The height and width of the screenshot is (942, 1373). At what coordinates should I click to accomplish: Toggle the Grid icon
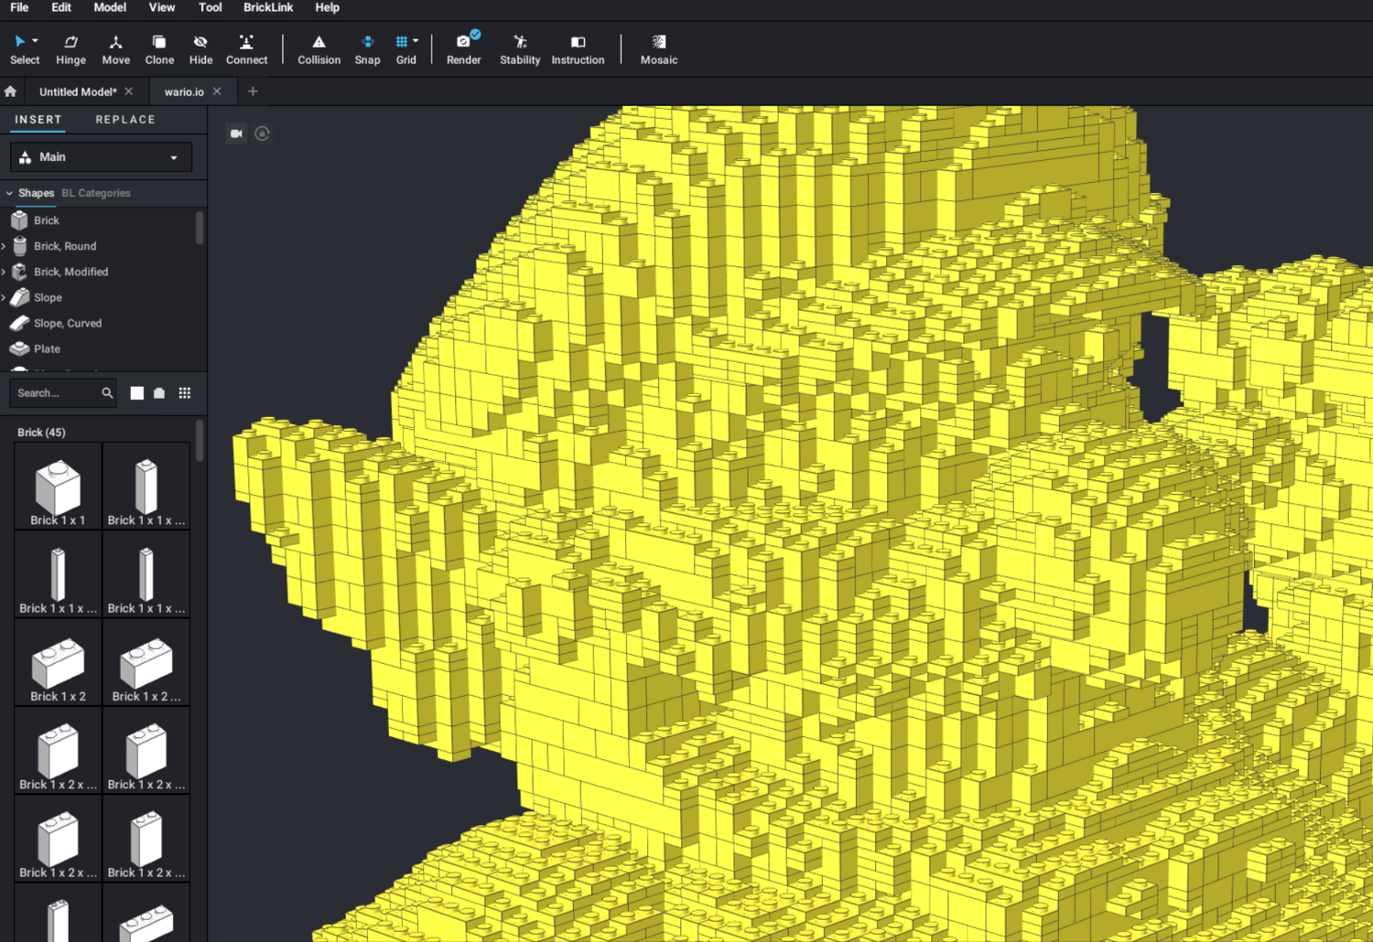(x=401, y=41)
